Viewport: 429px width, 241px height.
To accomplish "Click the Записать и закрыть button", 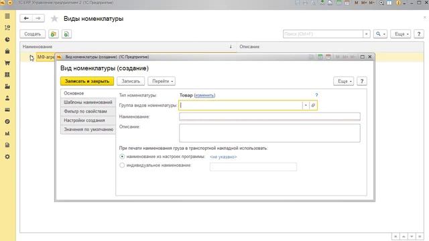I will [x=87, y=81].
